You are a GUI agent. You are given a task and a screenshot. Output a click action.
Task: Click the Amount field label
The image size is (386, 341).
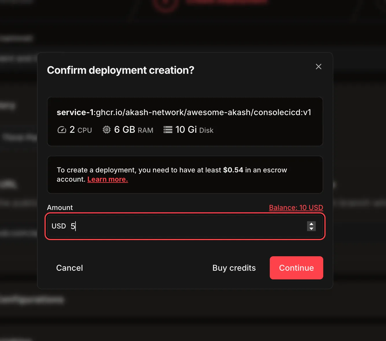point(60,208)
